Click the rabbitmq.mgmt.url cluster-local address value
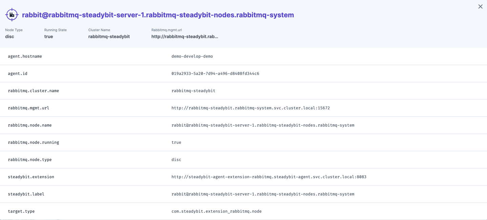Image resolution: width=487 pixels, height=220 pixels. [251, 108]
